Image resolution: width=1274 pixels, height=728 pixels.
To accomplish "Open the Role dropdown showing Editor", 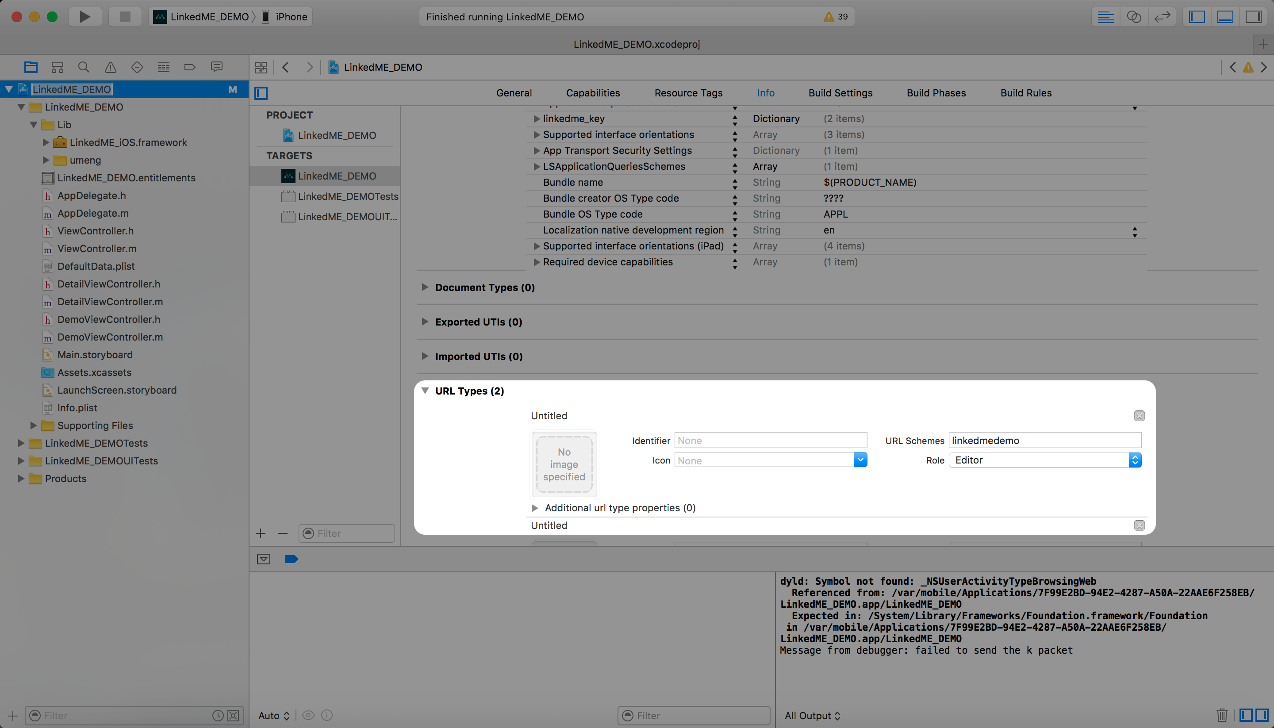I will [1045, 460].
